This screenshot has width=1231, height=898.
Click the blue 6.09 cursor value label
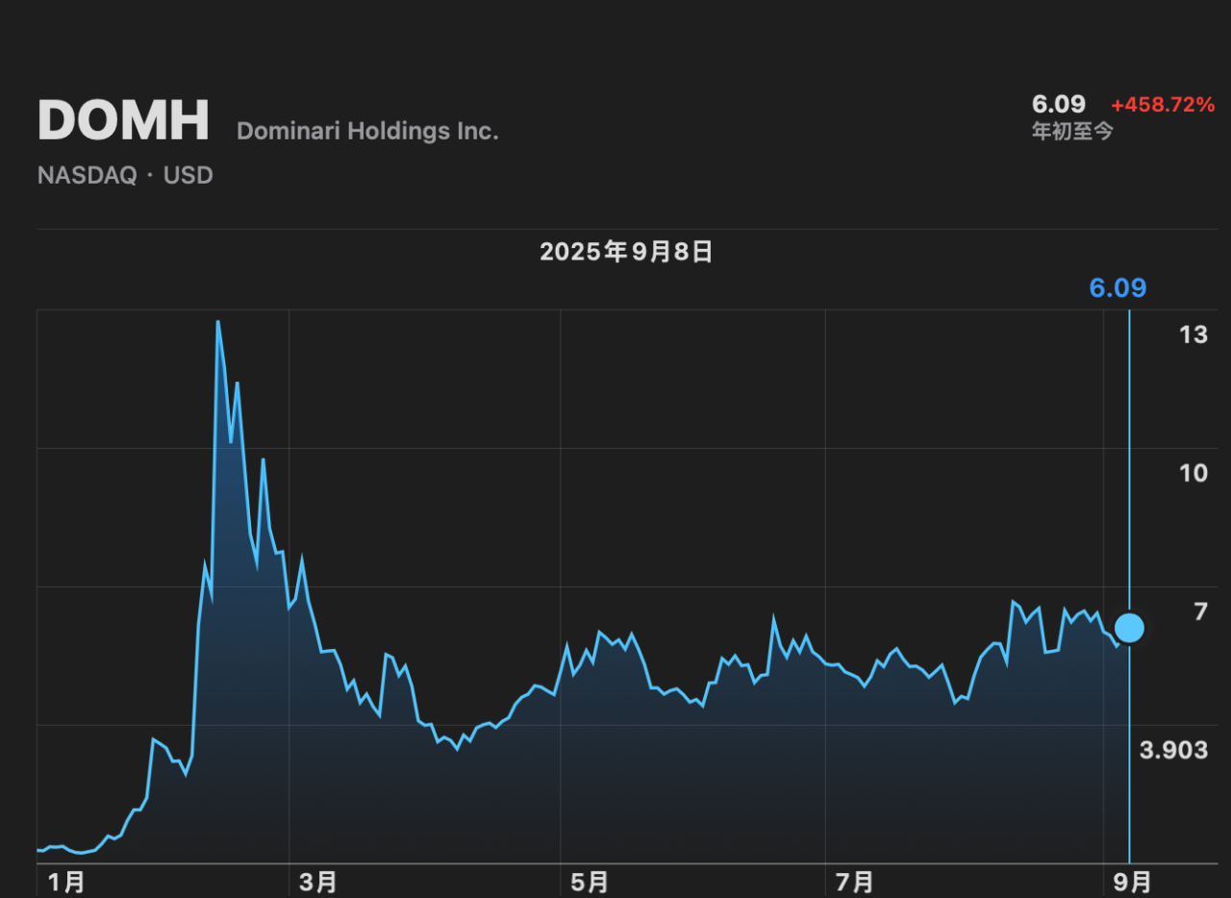(1117, 288)
